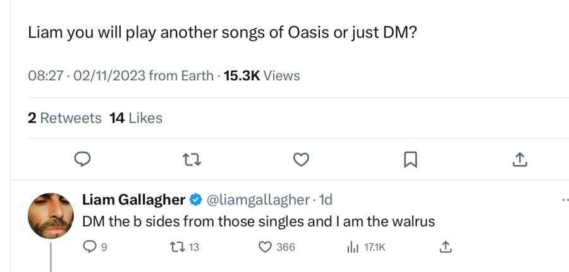569x272 pixels.
Task: Visit the @liamgallagher handle
Action: pos(258,200)
